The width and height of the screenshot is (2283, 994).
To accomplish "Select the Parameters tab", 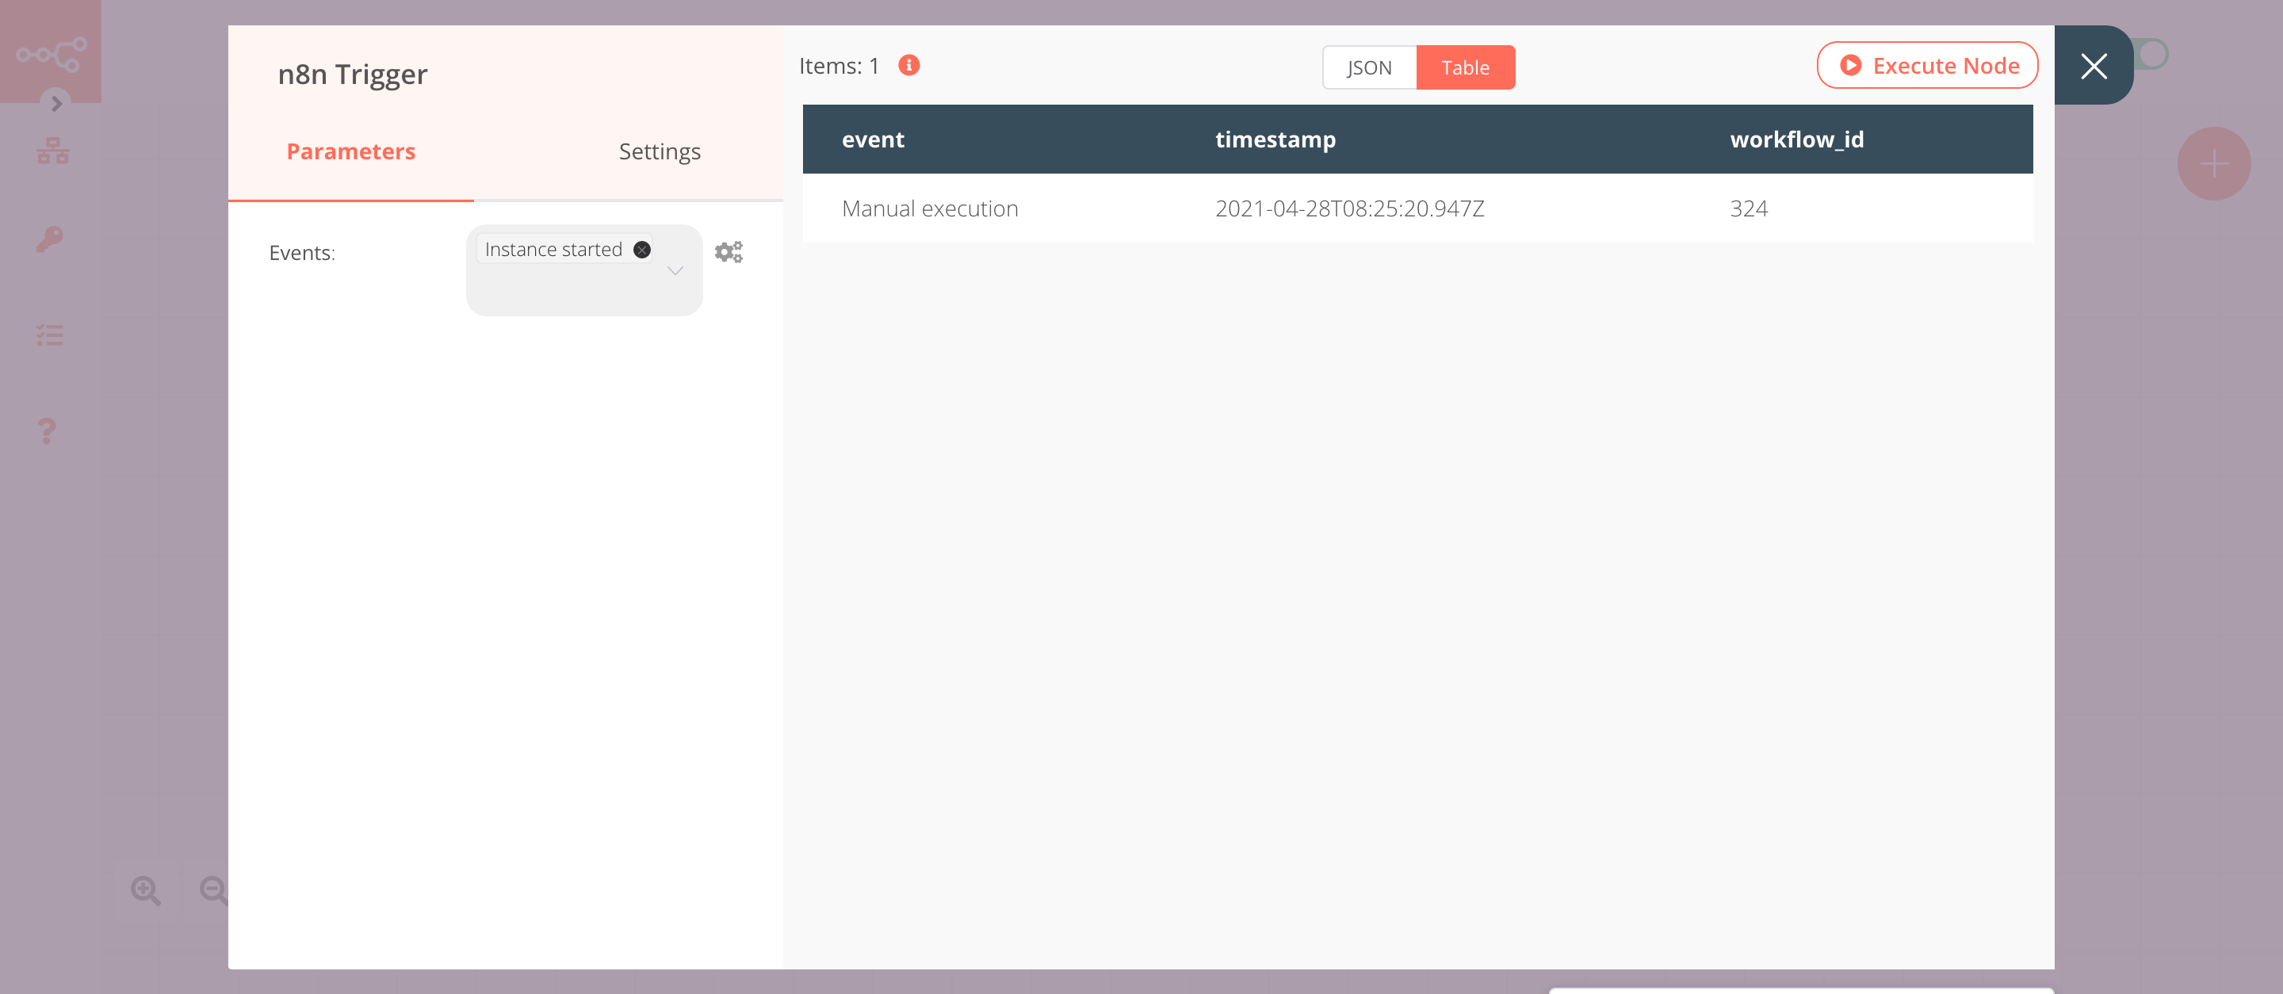I will click(x=351, y=150).
